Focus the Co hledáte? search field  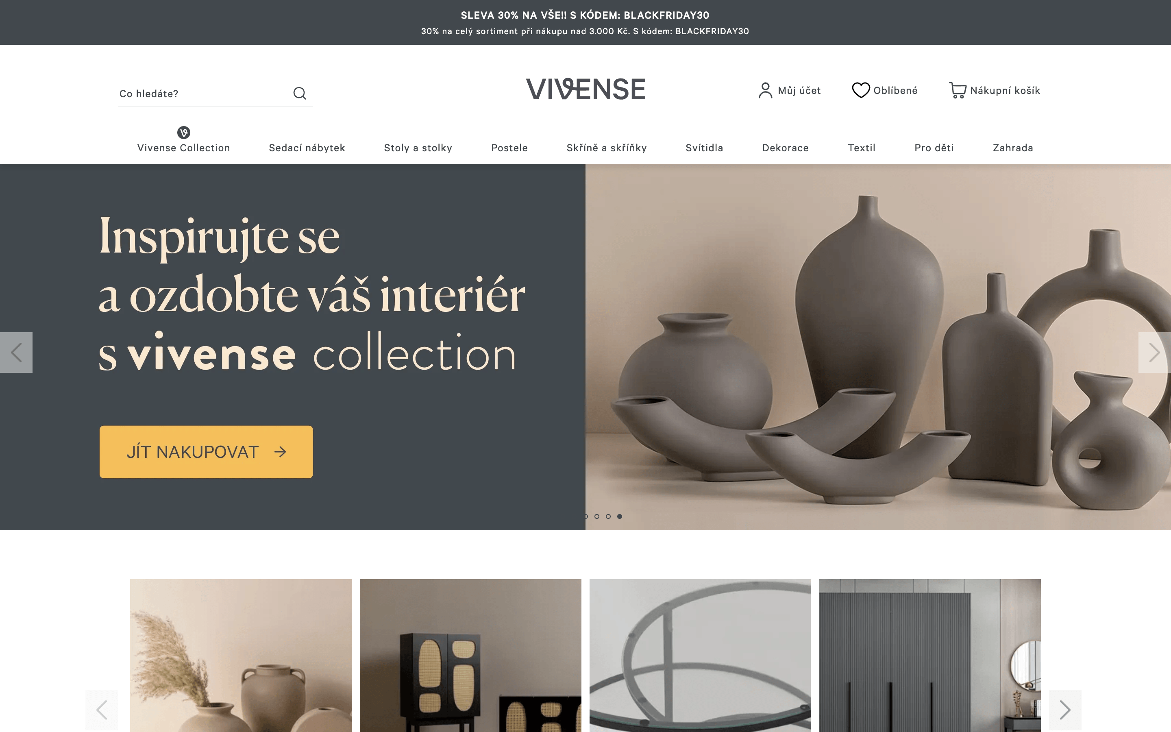coord(203,94)
